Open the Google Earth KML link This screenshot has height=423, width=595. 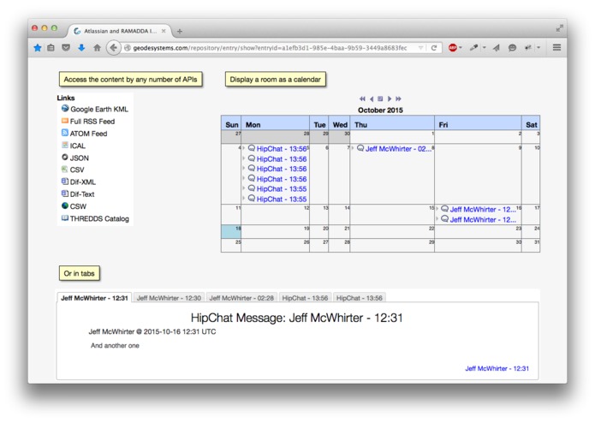coord(99,110)
